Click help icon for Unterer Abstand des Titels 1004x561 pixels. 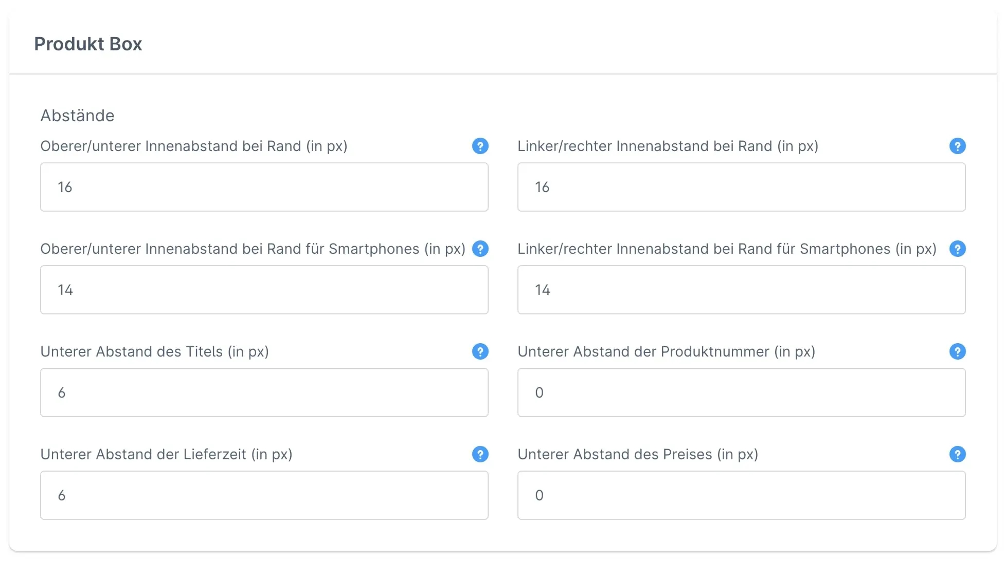pyautogui.click(x=480, y=352)
